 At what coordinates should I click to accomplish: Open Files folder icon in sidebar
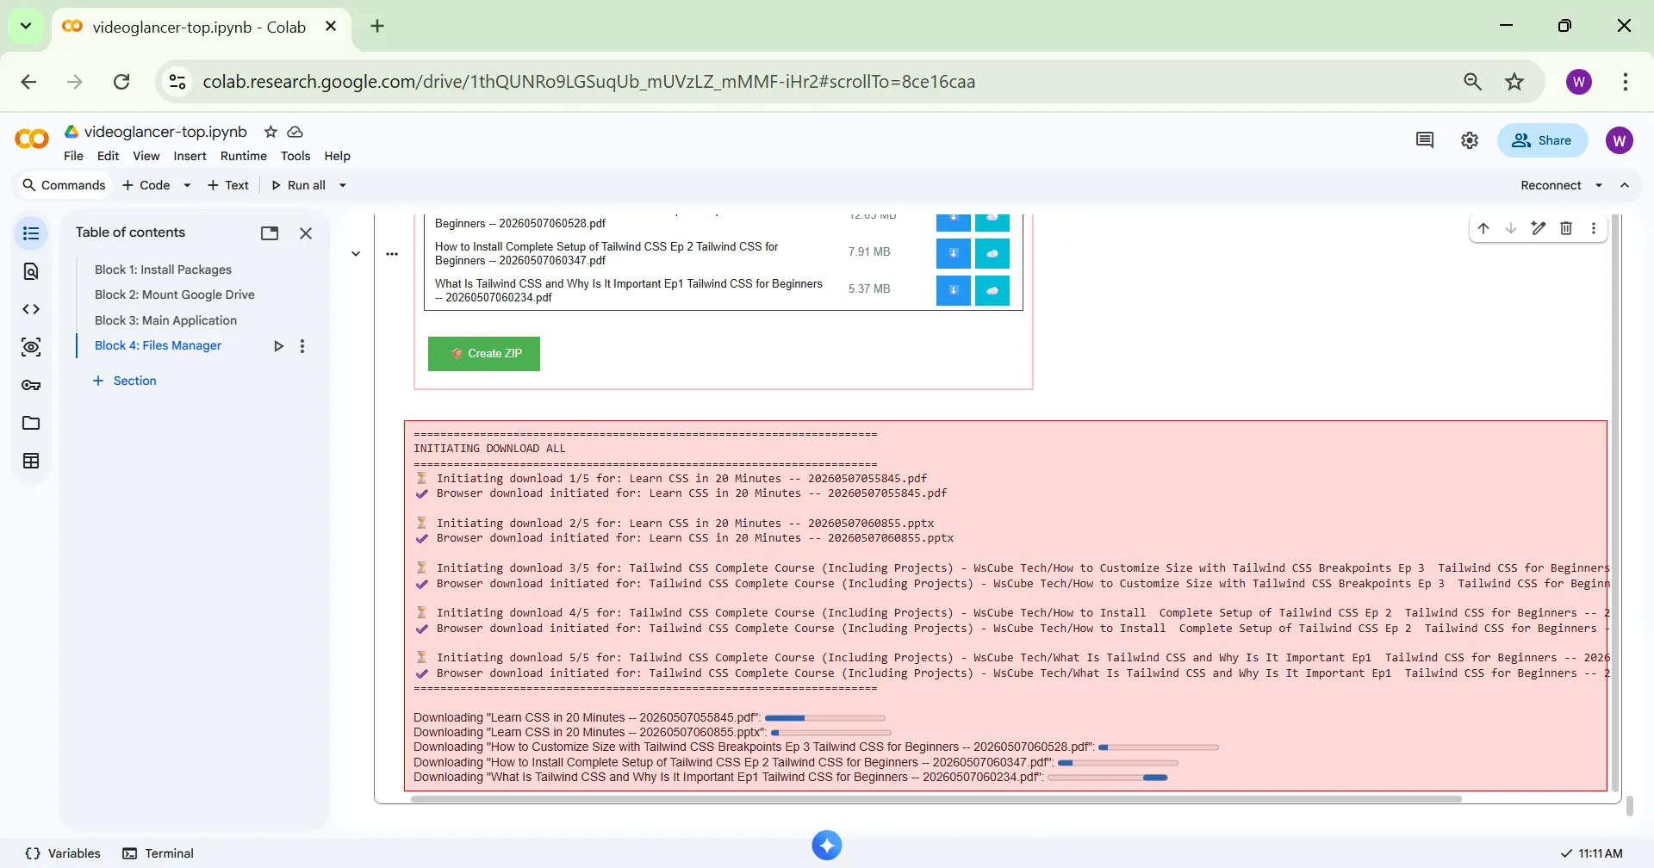31,423
